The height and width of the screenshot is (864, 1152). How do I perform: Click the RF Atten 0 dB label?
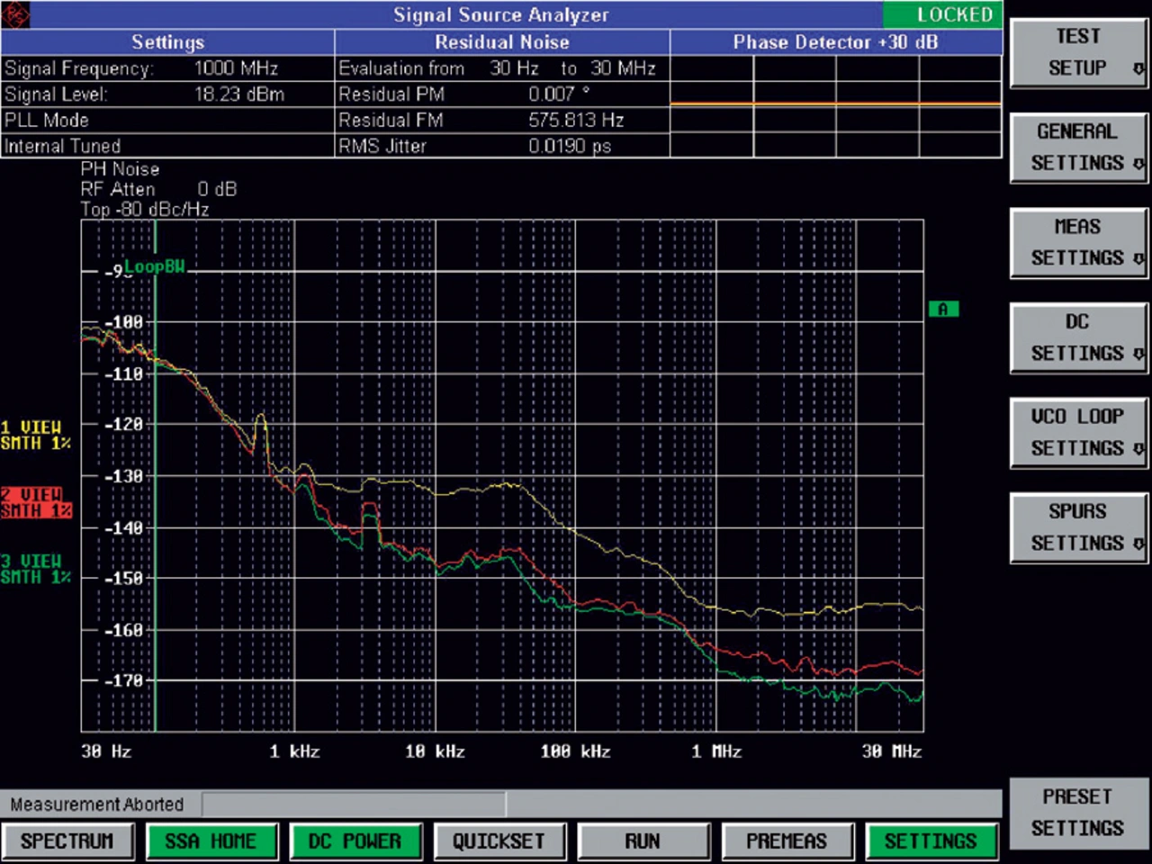(x=158, y=189)
